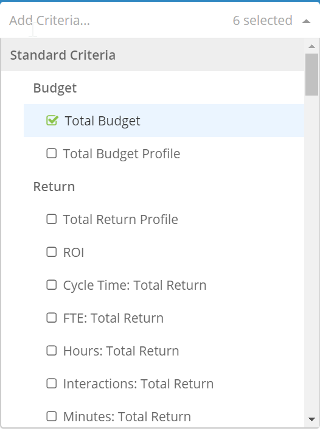The image size is (320, 431).
Task: Check the FTE: Total Return box
Action: click(x=52, y=318)
